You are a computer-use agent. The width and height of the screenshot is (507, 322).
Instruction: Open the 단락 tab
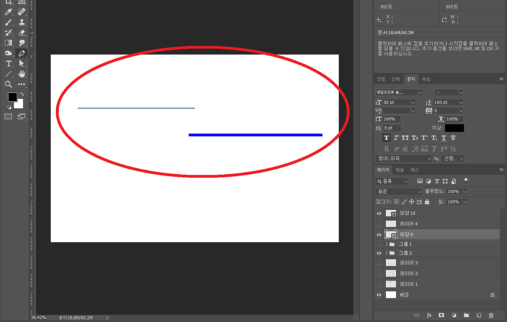395,79
